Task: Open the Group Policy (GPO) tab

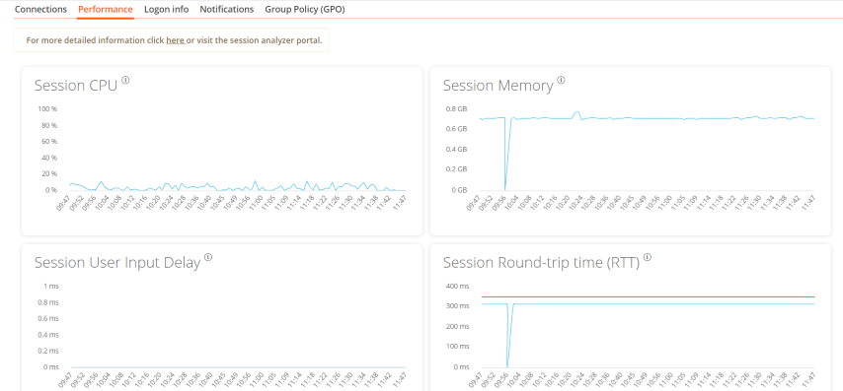Action: (x=305, y=9)
